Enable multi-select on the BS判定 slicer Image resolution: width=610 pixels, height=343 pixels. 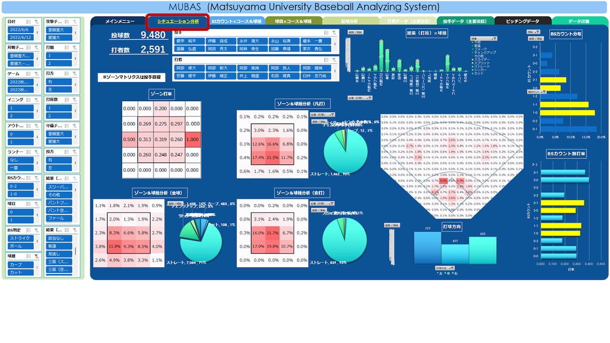[x=28, y=229]
